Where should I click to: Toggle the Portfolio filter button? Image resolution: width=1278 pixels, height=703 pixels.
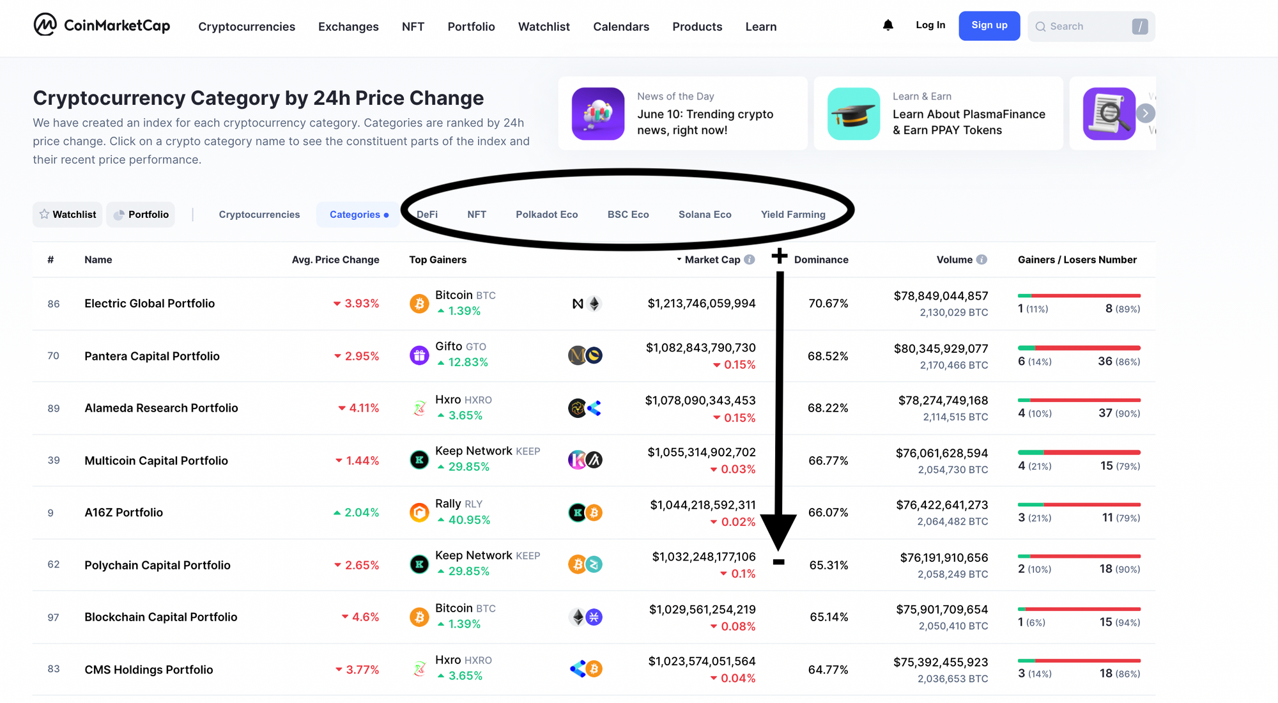click(141, 215)
